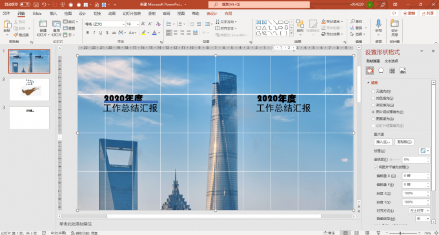439x235 pixels.
Task: Switch to the Insert (插入) tab
Action: tap(53, 14)
